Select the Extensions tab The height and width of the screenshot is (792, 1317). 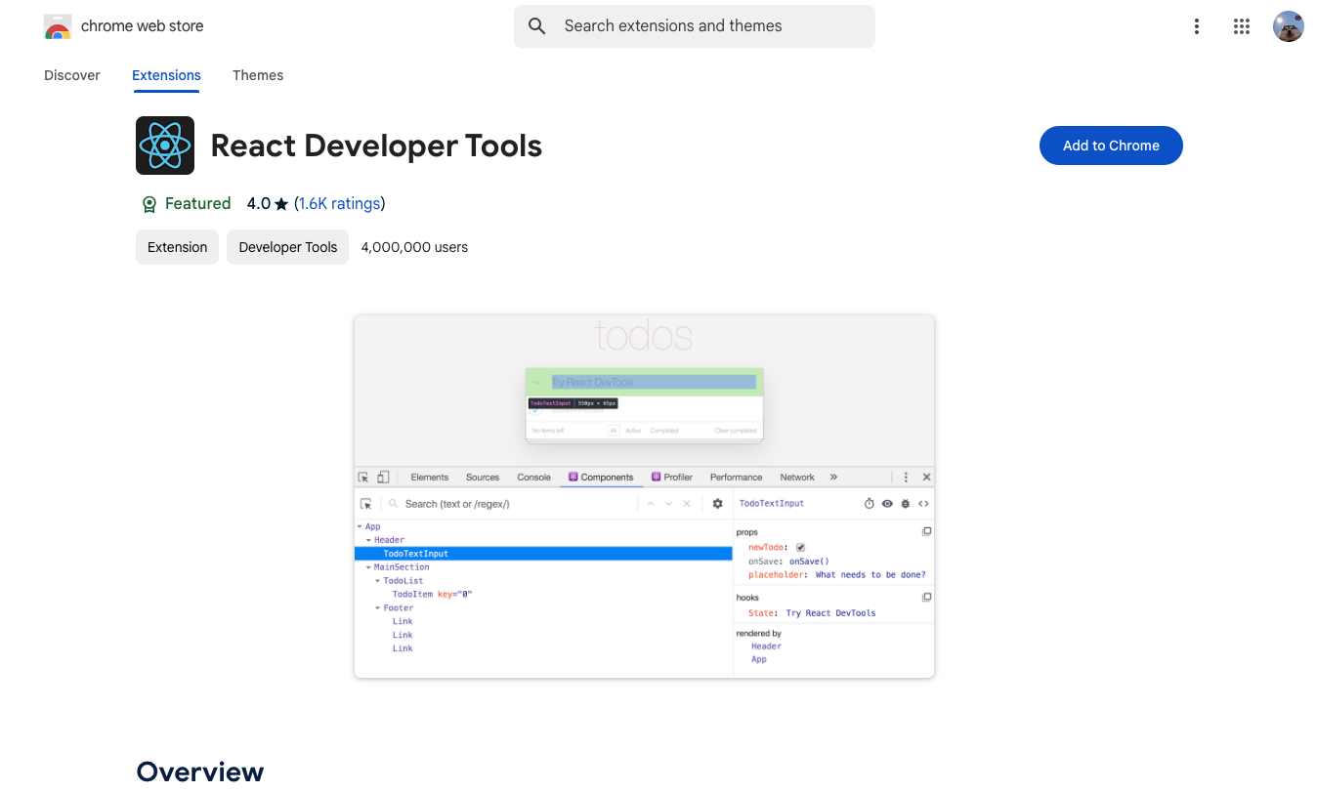pyautogui.click(x=166, y=75)
